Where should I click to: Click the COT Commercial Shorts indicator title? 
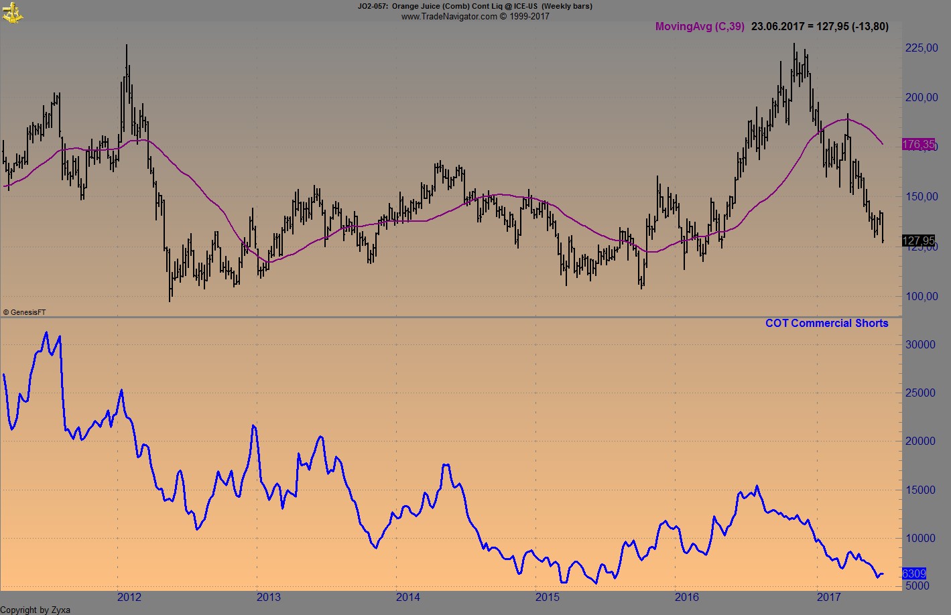pos(826,323)
